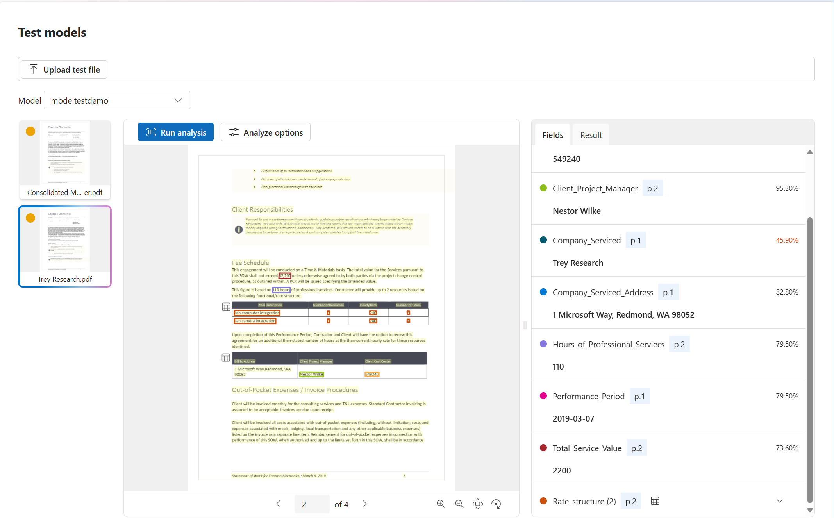Image resolution: width=834 pixels, height=518 pixels.
Task: Select the Fields tab
Action: [x=552, y=134]
